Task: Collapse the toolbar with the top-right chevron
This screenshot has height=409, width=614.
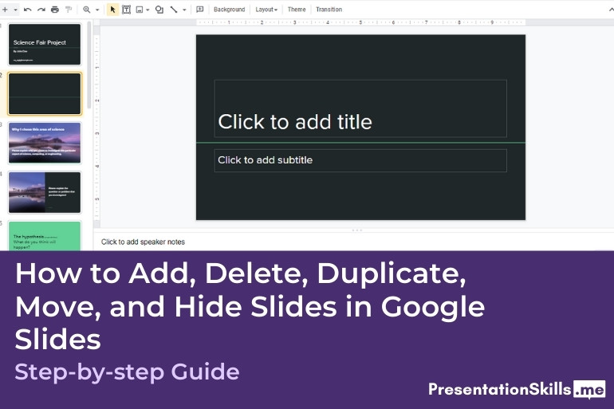Action: 611,10
